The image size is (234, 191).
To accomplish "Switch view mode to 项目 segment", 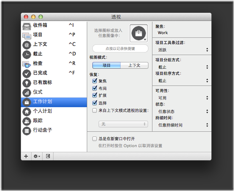I will coord(106,65).
